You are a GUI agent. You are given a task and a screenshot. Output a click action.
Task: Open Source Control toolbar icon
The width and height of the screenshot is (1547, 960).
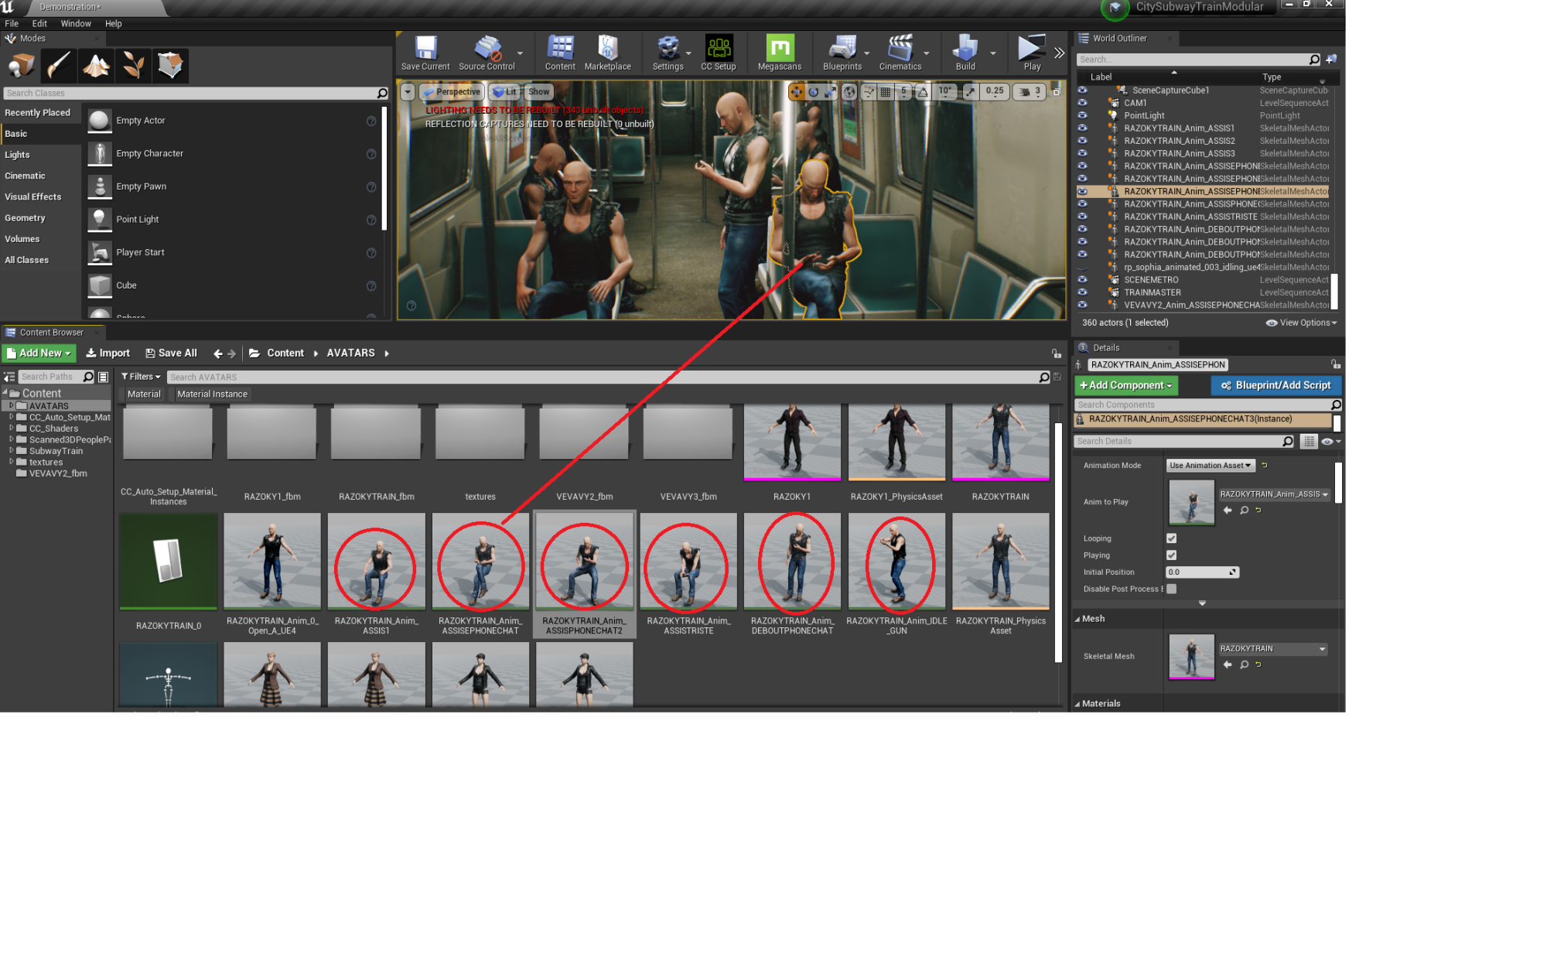point(487,53)
